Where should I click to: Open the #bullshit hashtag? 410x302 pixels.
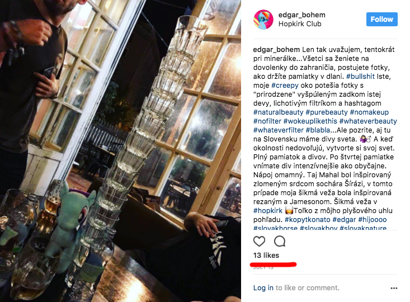(x=360, y=77)
